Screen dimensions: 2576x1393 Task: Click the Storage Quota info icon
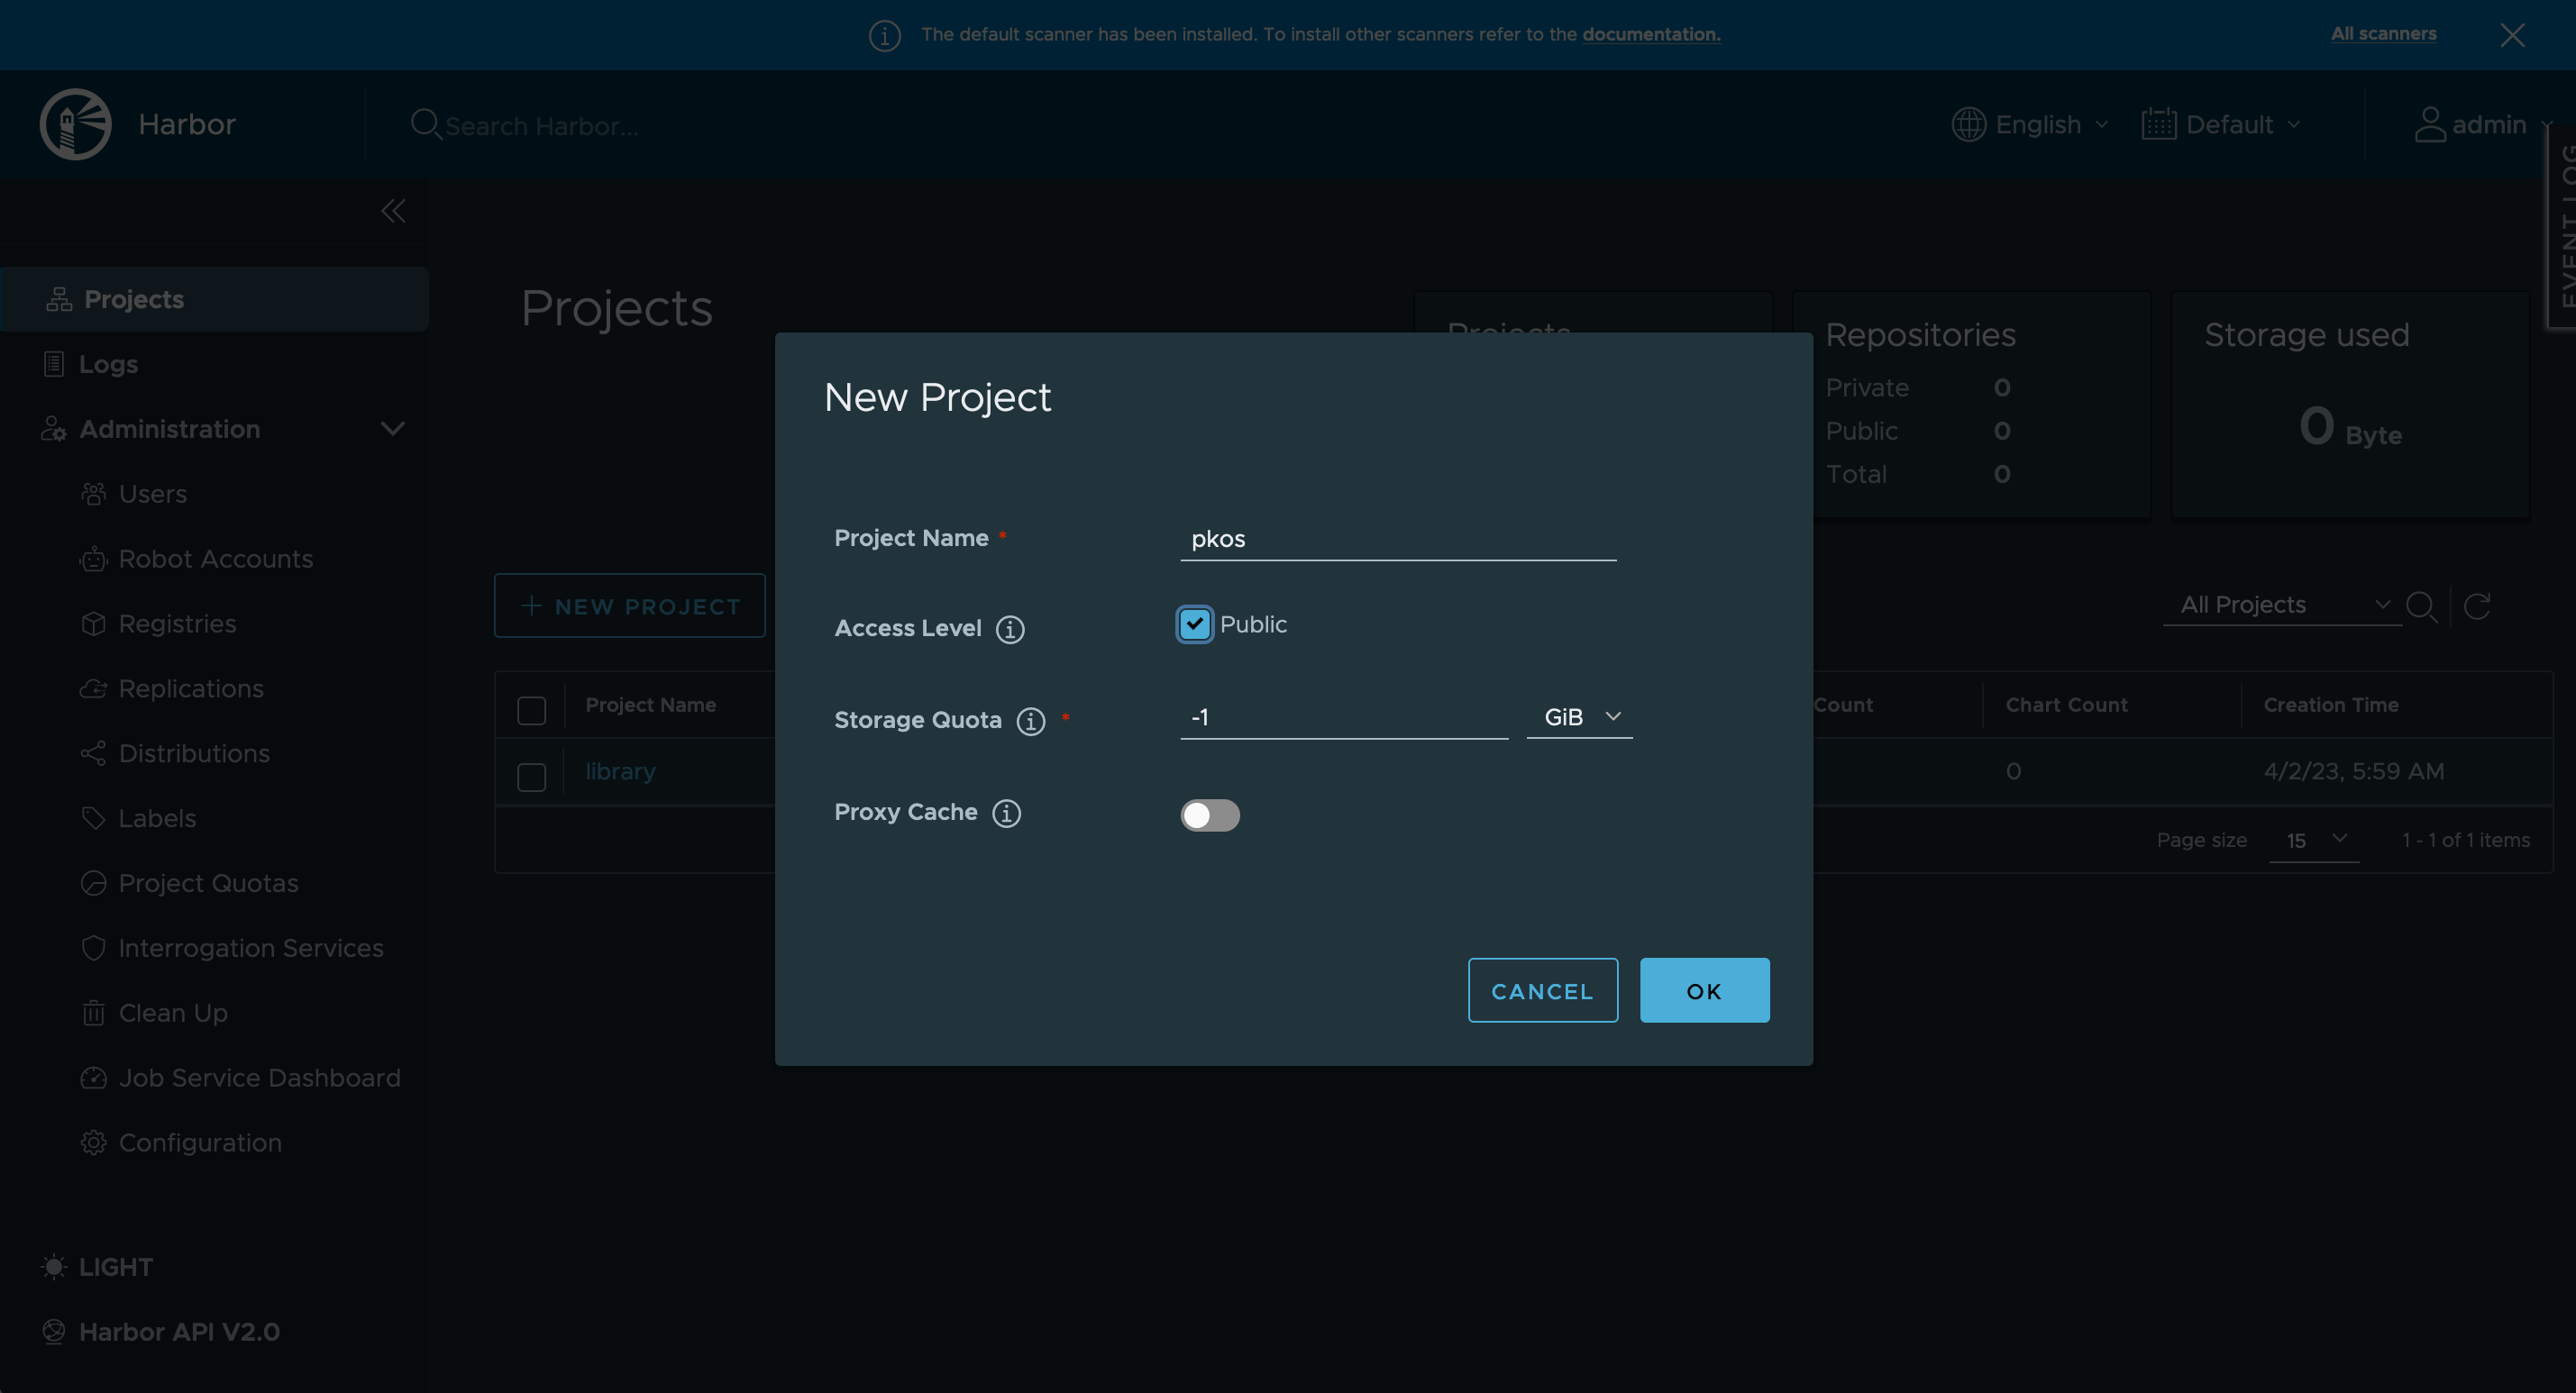1031,721
